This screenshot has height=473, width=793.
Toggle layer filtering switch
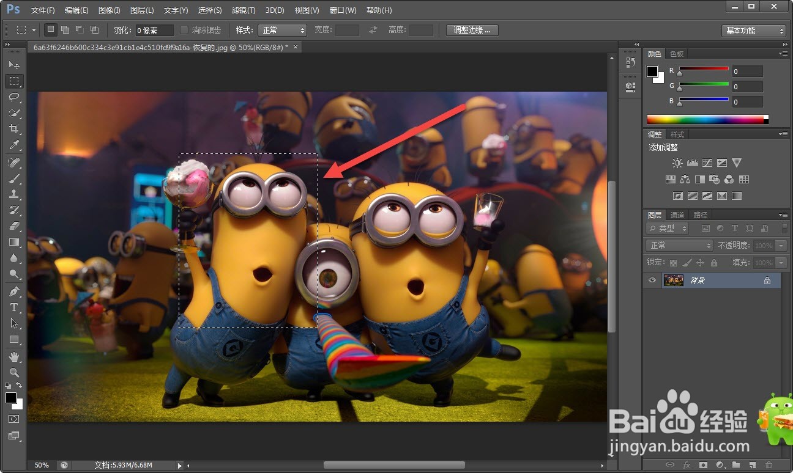(x=785, y=228)
